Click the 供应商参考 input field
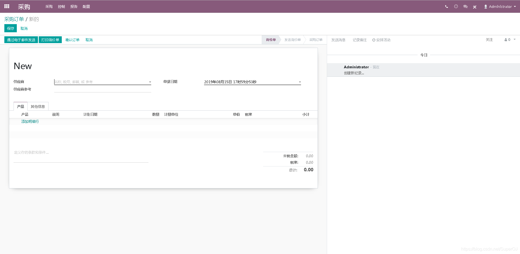 [102, 89]
